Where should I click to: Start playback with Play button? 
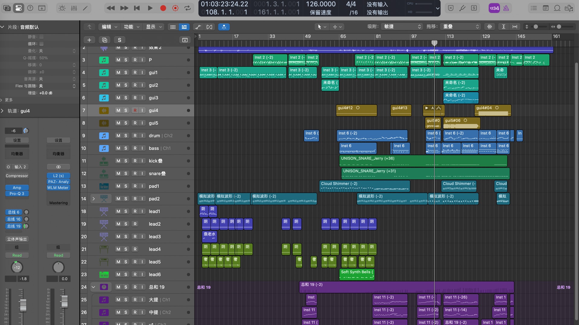(150, 8)
